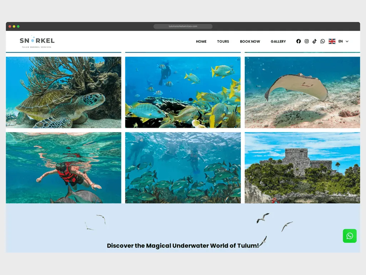
Task: Expand the EN language dropdown chevron
Action: click(347, 42)
